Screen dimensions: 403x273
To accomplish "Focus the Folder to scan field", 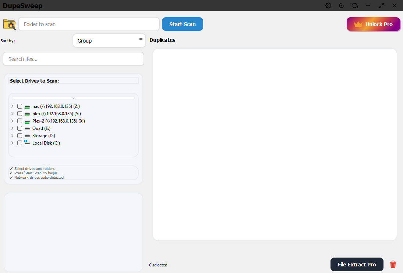I will tap(89, 24).
